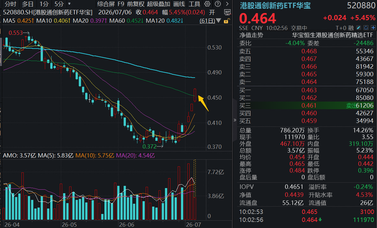Click the 委比 -4.04% value

coord(295,43)
